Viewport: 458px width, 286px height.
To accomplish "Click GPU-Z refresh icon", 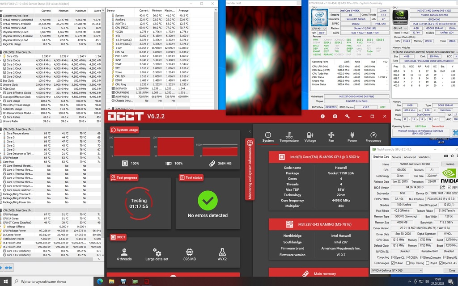I will click(452, 156).
